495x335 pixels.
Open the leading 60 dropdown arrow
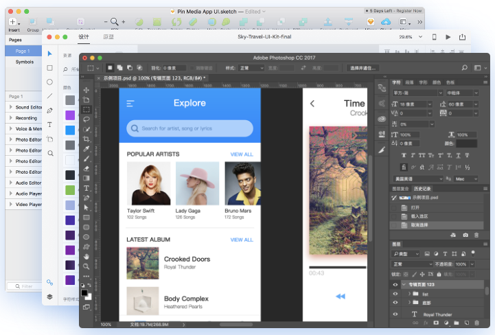(x=476, y=104)
